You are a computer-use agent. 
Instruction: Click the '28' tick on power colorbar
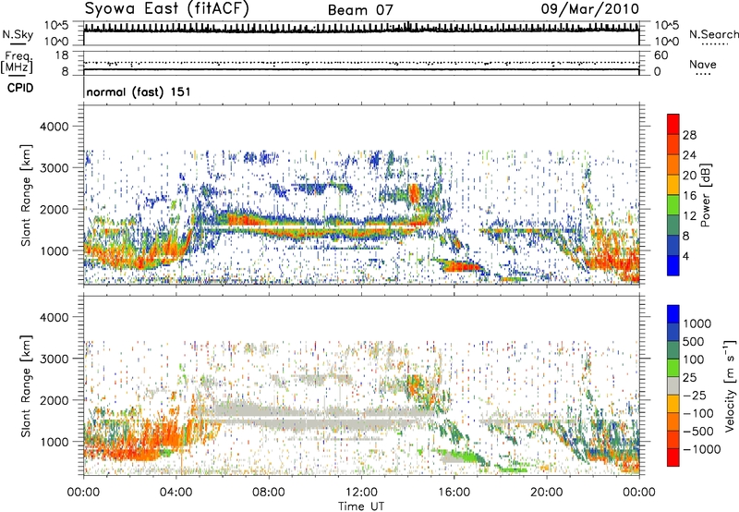689,135
